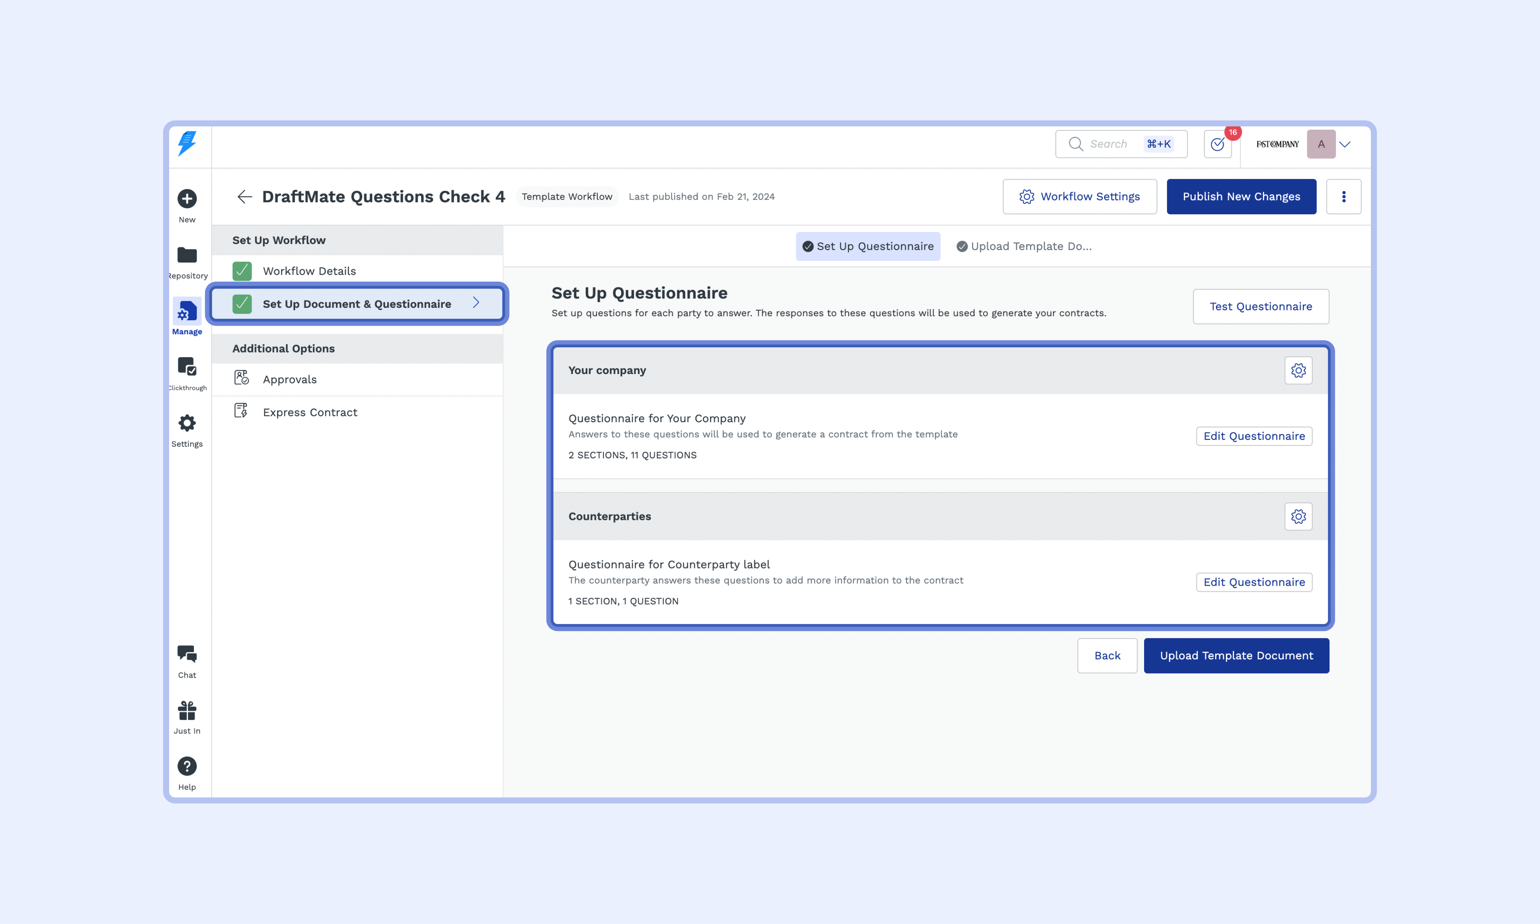Click the New plus icon in sidebar
The height and width of the screenshot is (924, 1540).
coord(187,199)
